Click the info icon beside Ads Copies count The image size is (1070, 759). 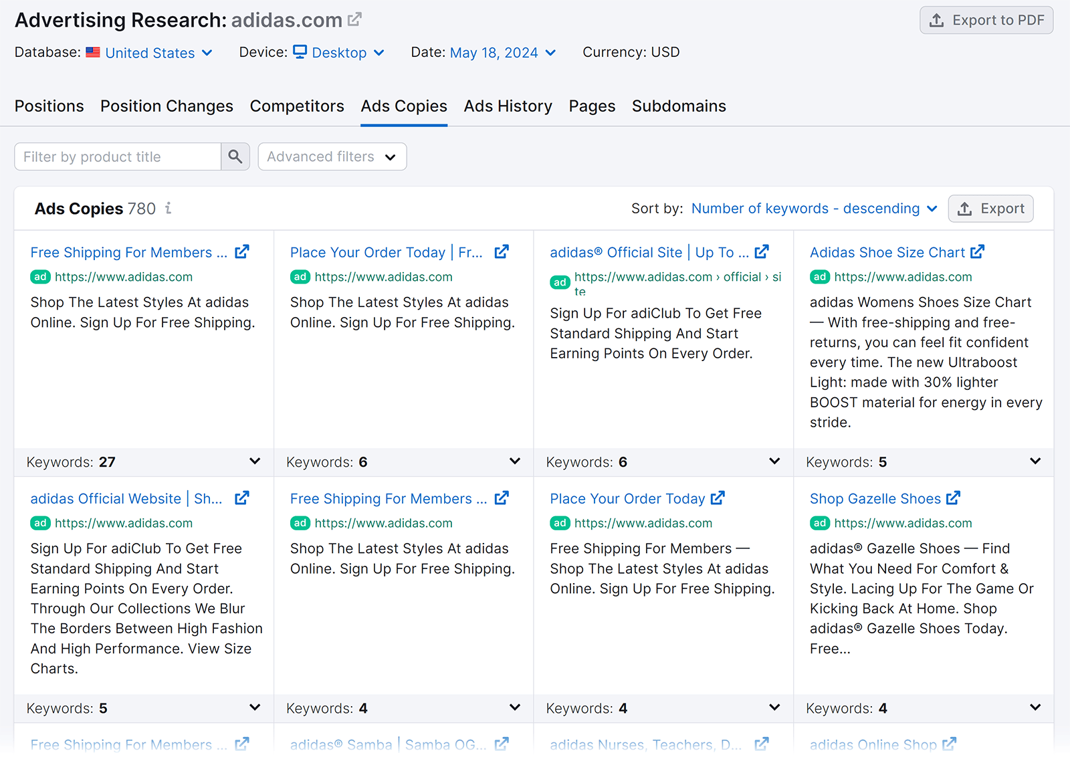coord(168,209)
